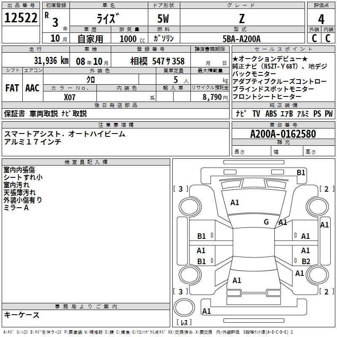
Task: Click the FAT shift type cell
Action: [12, 88]
